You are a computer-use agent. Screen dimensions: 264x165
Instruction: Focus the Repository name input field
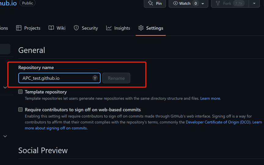60,78
